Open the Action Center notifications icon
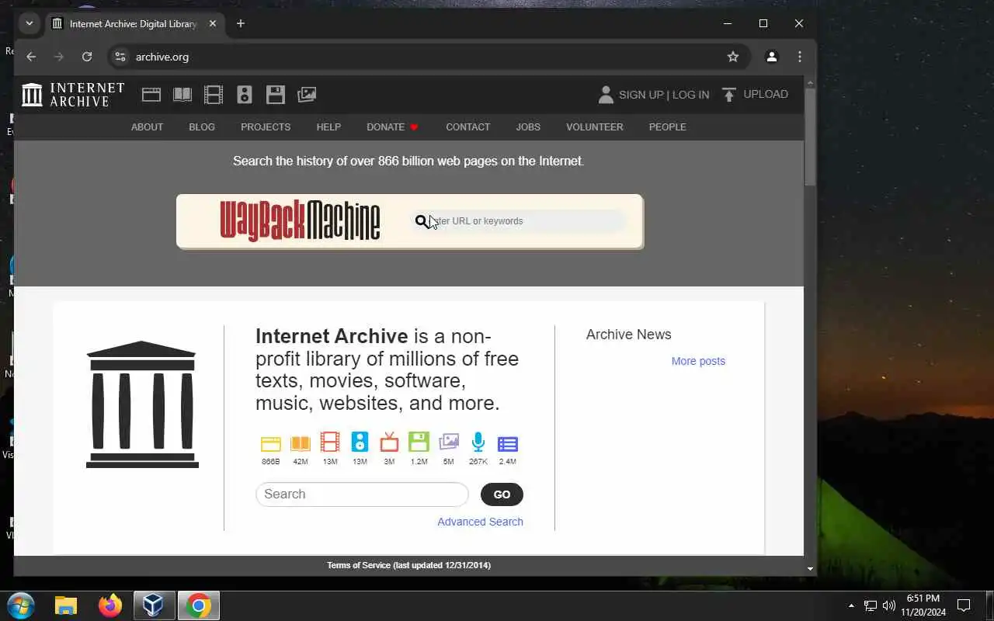The width and height of the screenshot is (994, 621). (x=964, y=605)
